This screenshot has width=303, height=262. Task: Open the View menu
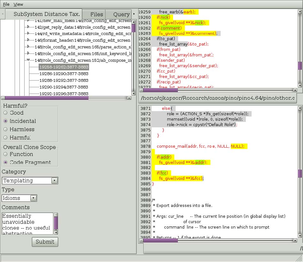[x=18, y=4]
